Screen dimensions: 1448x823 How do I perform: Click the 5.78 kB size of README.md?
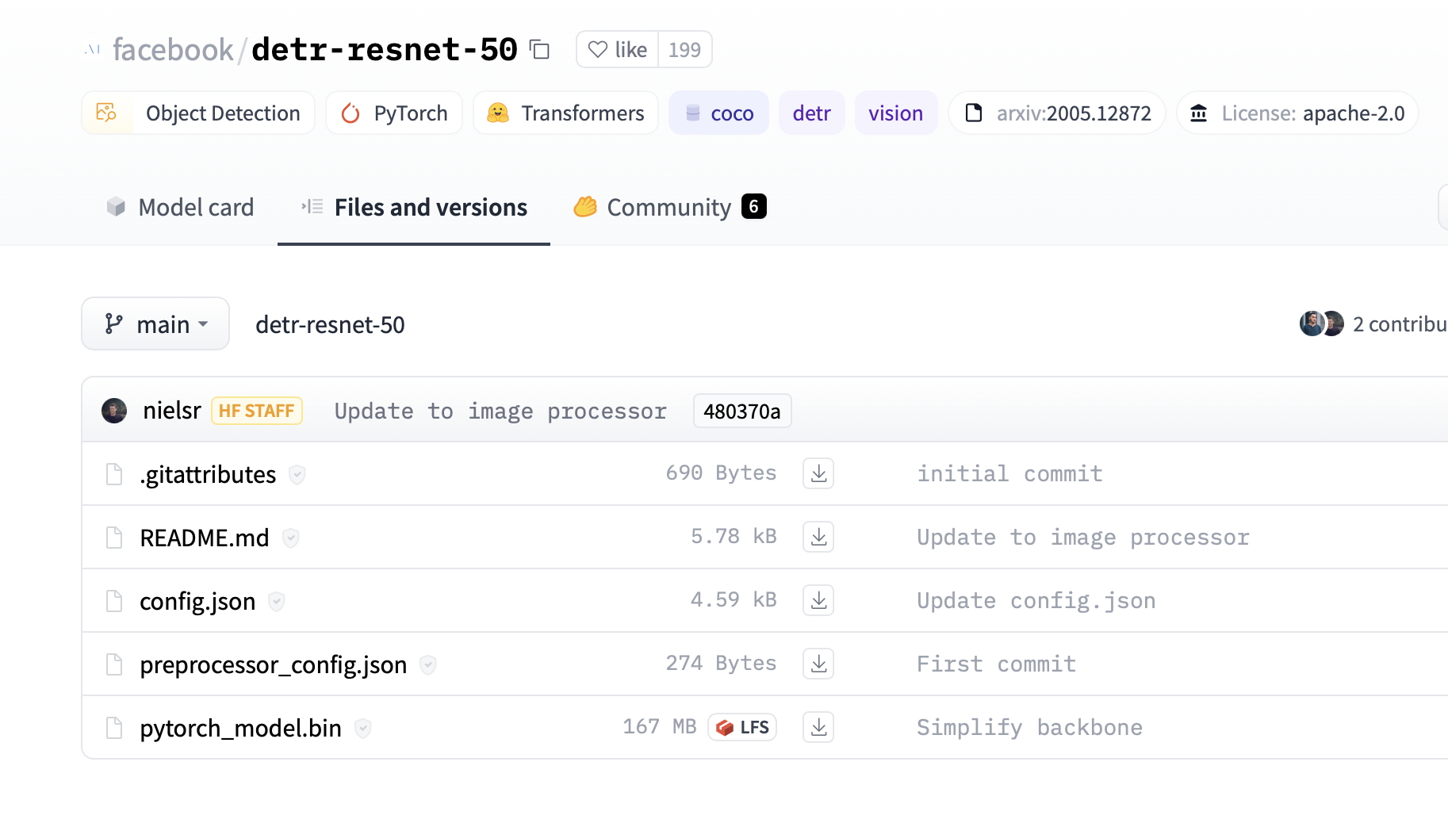pyautogui.click(x=734, y=536)
